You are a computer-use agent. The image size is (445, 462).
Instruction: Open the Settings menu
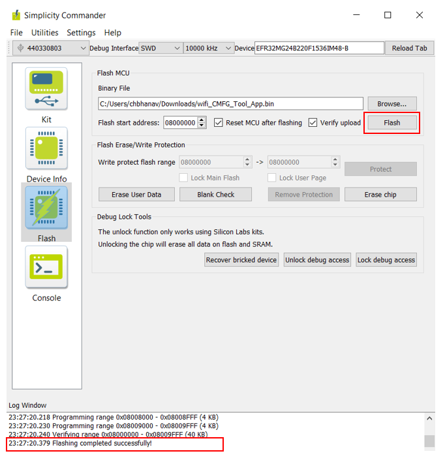click(x=81, y=33)
